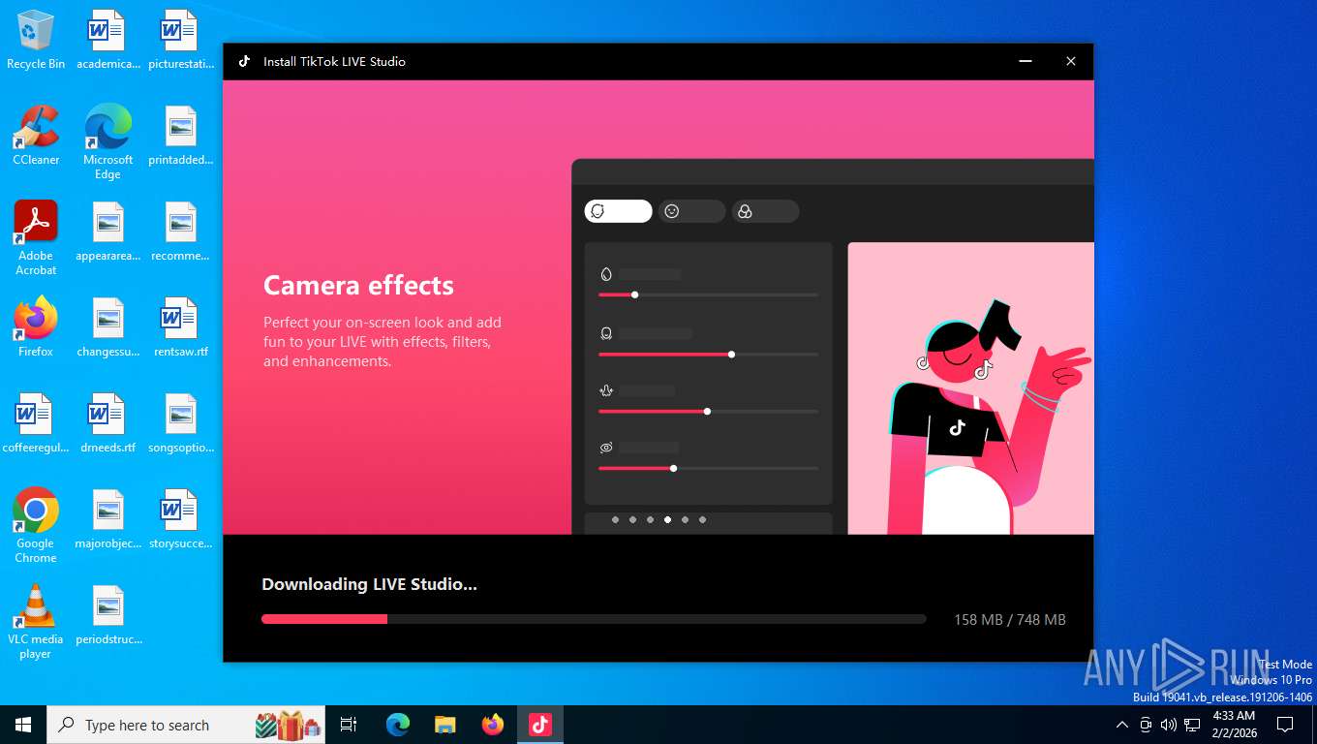Select the coffeeregul... Word document
Image resolution: width=1317 pixels, height=744 pixels.
pyautogui.click(x=36, y=423)
